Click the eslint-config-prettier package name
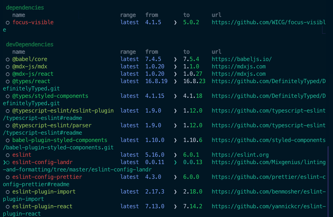Viewport: 333px width, 217px height. [47, 177]
